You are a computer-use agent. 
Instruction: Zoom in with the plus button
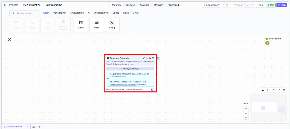pyautogui.click(x=246, y=109)
